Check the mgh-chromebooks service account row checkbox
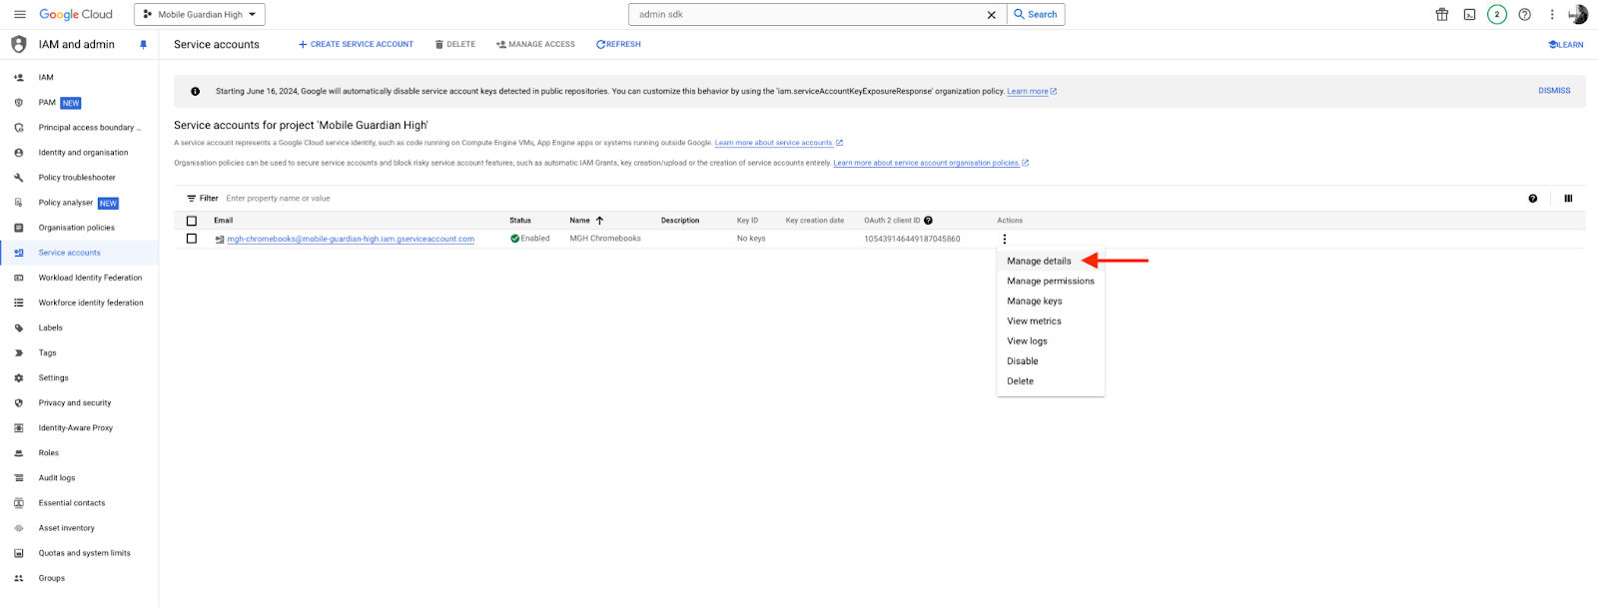Viewport: 1598px width, 607px height. 192,239
